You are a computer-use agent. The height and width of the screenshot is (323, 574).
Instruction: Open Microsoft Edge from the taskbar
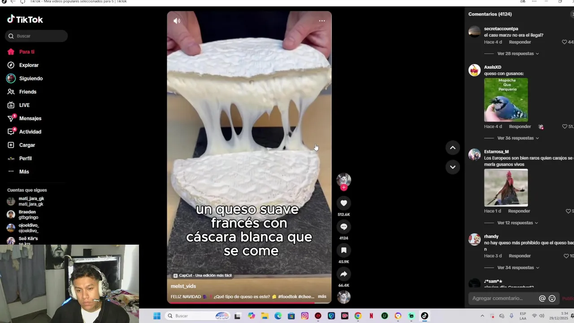278,316
